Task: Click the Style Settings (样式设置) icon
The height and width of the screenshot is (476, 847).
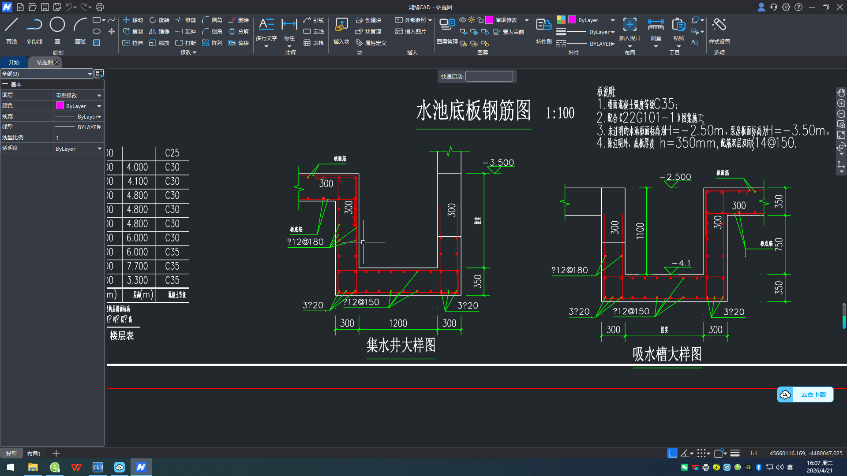Action: pyautogui.click(x=719, y=30)
